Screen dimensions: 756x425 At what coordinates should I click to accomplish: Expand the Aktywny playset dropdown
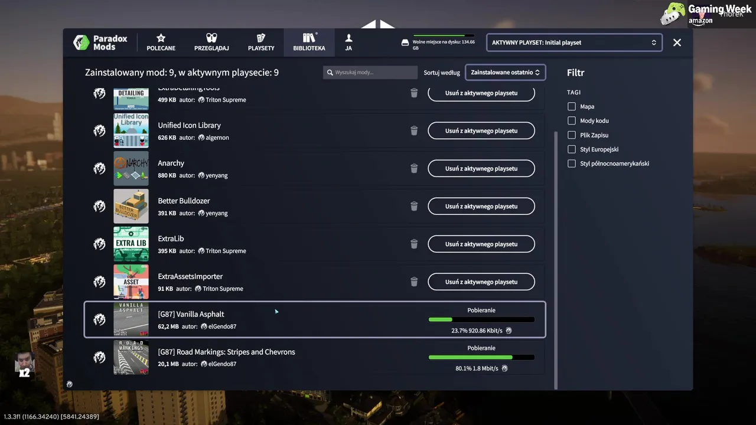point(574,42)
